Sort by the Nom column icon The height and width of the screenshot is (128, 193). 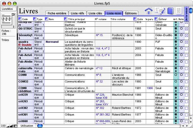point(46,19)
